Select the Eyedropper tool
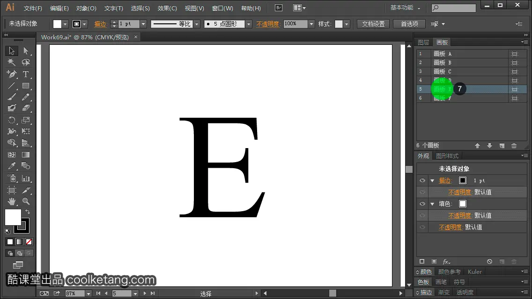This screenshot has width=532, height=299. pyautogui.click(x=12, y=166)
